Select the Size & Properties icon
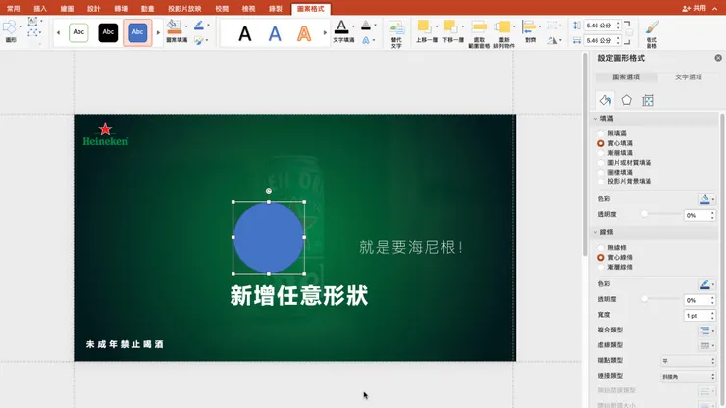 coord(648,100)
